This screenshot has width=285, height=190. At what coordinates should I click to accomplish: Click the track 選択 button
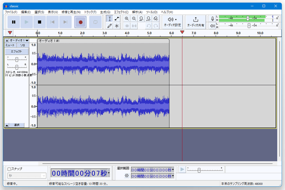coord(17,125)
